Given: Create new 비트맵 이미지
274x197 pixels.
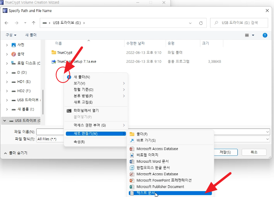Looking at the screenshot, I should click(x=170, y=155).
